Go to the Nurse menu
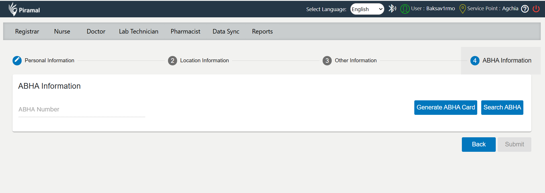This screenshot has height=193, width=545. coord(62,32)
